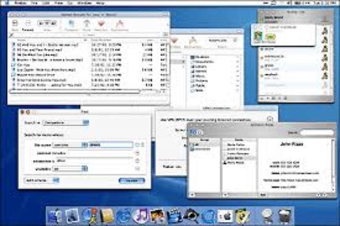Click Address Book vertical scrollbar on card pane
This screenshot has height=226, width=340.
tap(333, 165)
